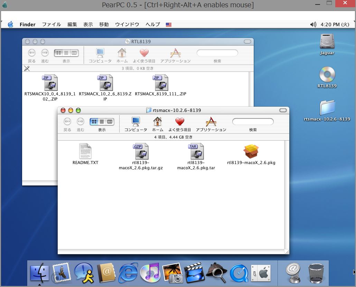Open System Preferences from the Dock

[x=261, y=273]
